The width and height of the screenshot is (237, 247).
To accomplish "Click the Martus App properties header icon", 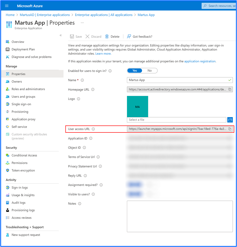I will (9, 25).
